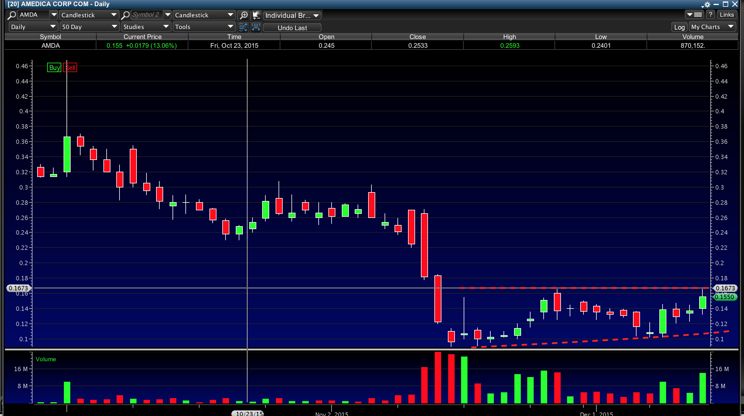Expand the My Charts dropdown
The width and height of the screenshot is (744, 416).
pyautogui.click(x=712, y=27)
